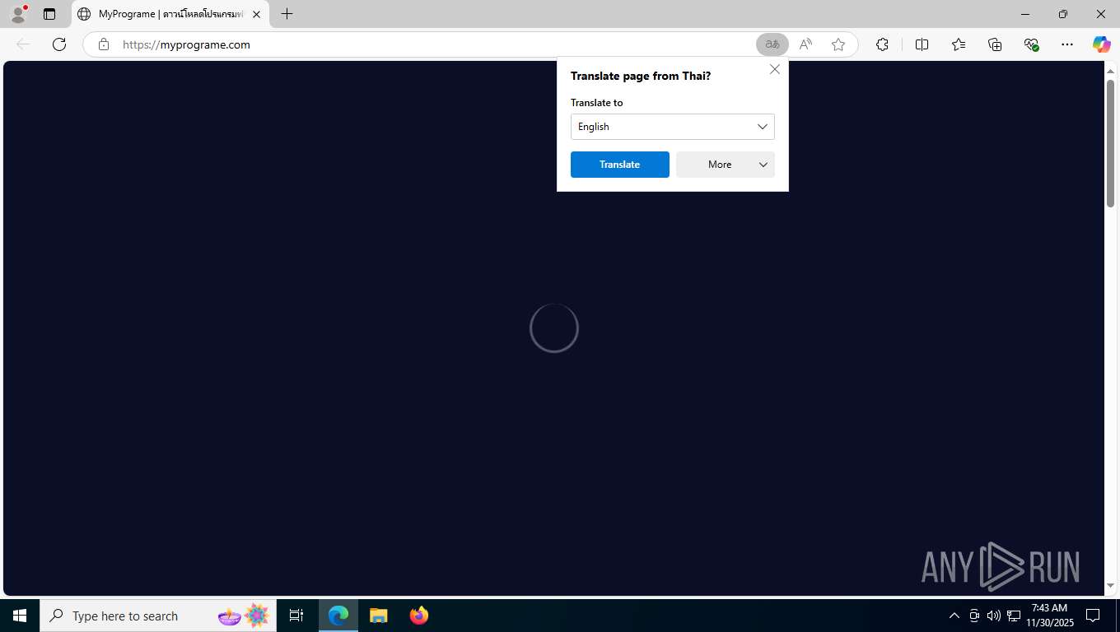Open Settings and more menu

pyautogui.click(x=1067, y=44)
